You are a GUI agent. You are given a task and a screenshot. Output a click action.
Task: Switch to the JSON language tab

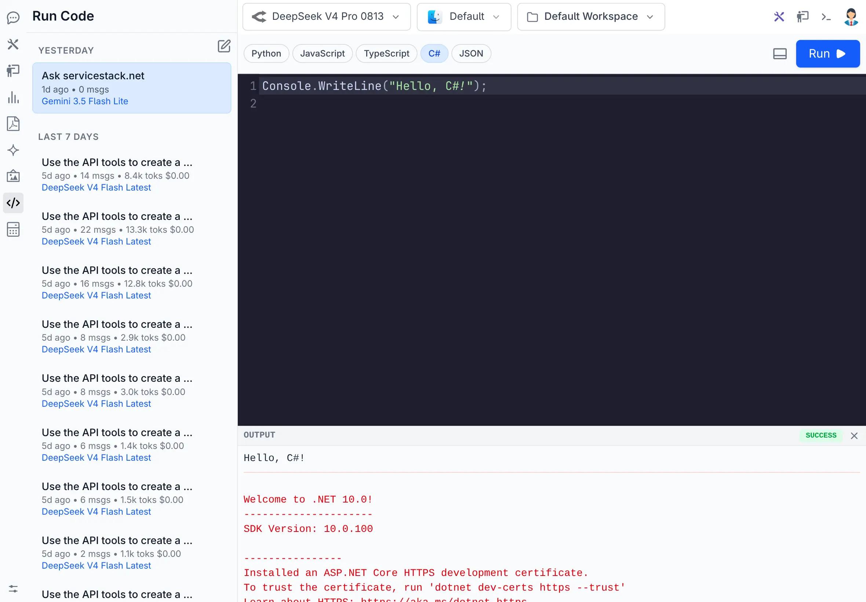tap(471, 54)
